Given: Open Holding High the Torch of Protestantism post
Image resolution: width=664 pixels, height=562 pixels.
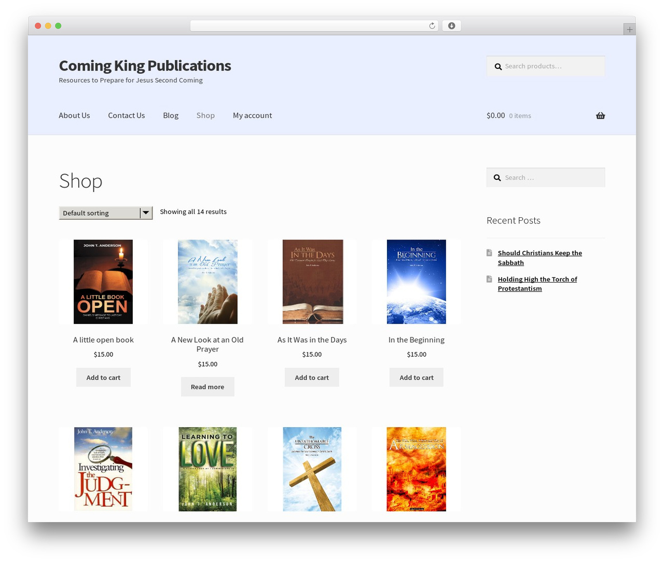Looking at the screenshot, I should 537,284.
